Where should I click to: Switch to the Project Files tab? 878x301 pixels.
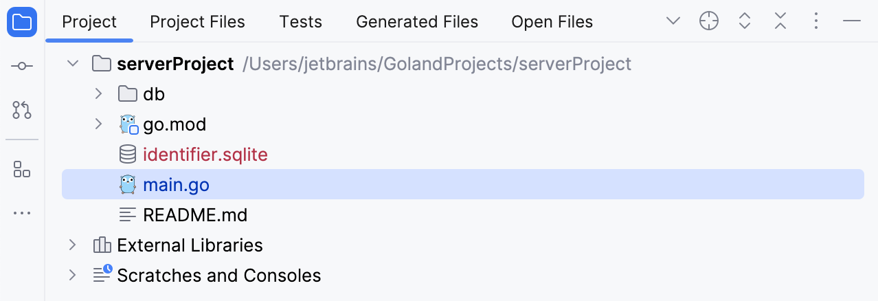pos(197,22)
